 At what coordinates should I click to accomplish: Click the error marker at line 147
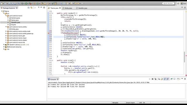click(x=49, y=33)
